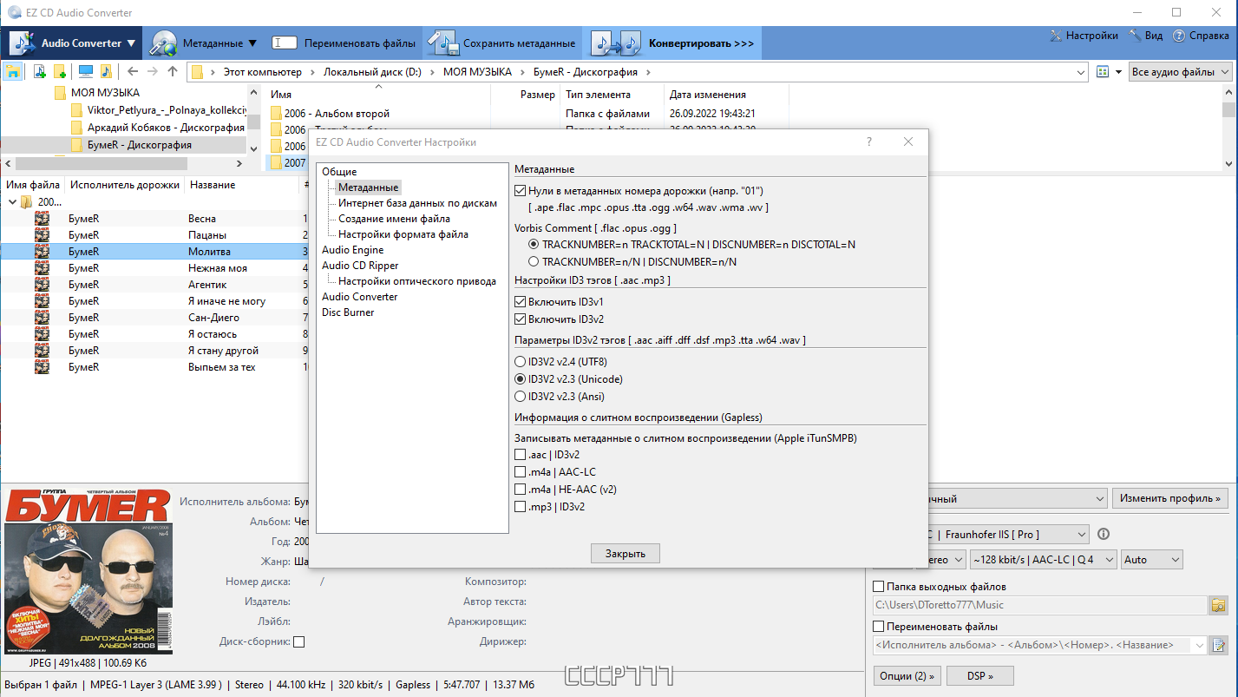
Task: Open Настройки формата файла settings page
Action: tap(403, 234)
